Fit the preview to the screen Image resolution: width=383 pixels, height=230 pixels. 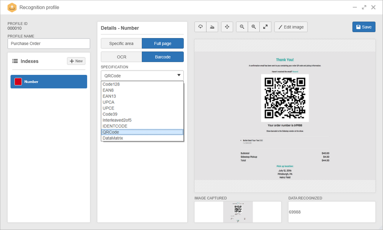tap(265, 27)
